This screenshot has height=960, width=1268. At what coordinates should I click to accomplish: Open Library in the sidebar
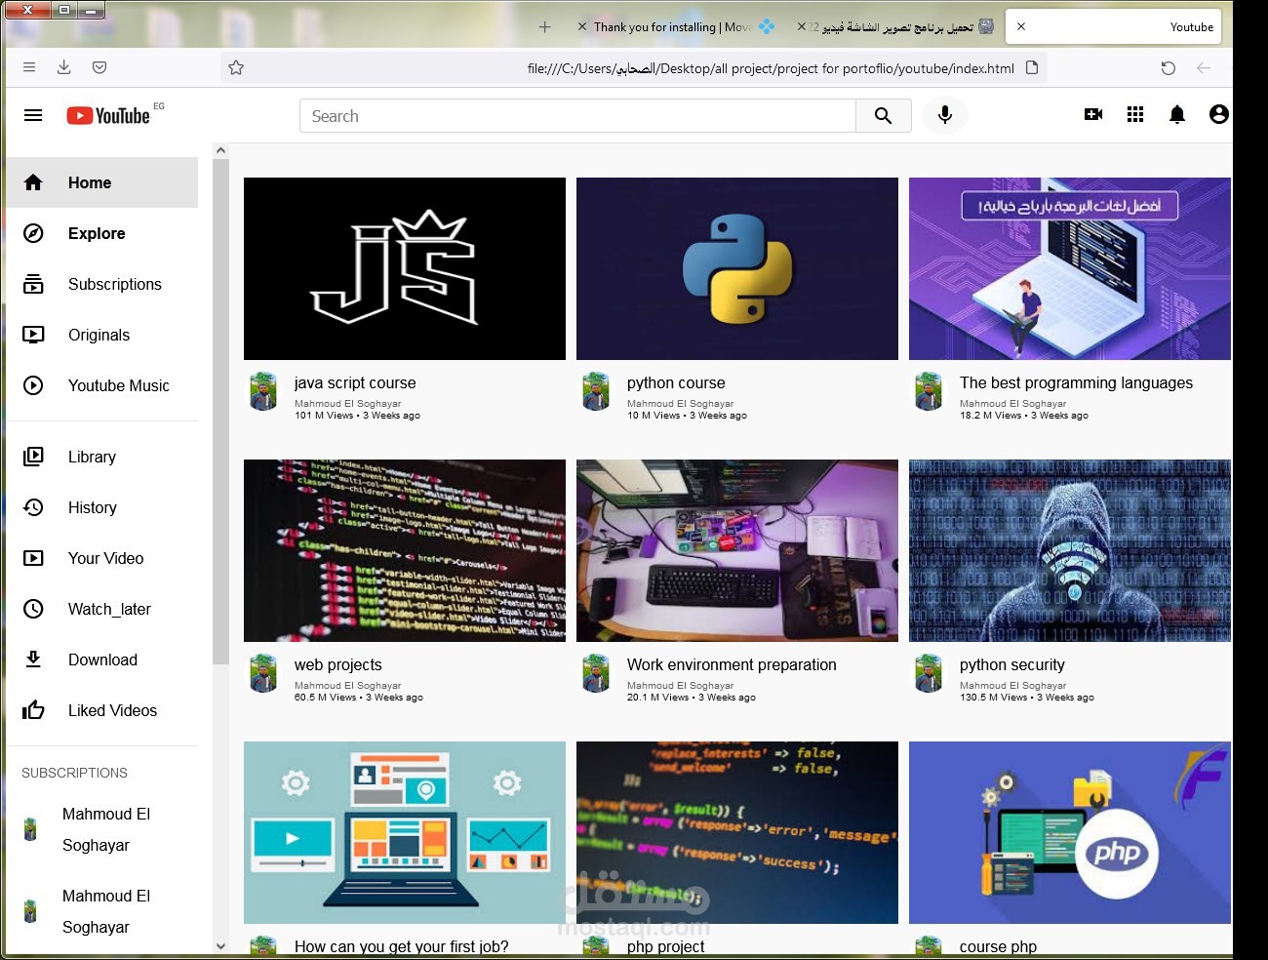point(101,457)
